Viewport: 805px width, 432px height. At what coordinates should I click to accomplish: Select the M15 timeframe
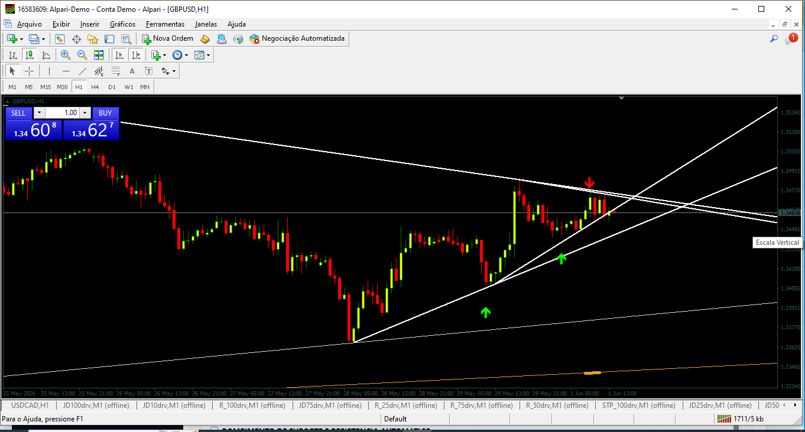pyautogui.click(x=46, y=87)
